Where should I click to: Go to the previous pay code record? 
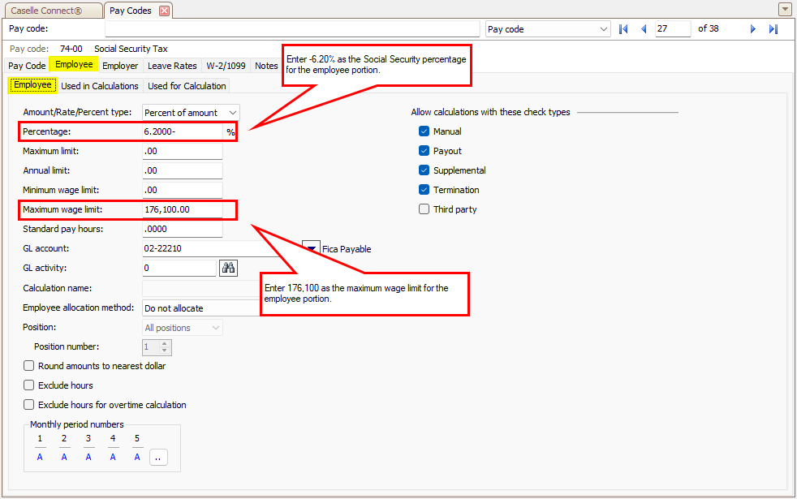point(644,29)
